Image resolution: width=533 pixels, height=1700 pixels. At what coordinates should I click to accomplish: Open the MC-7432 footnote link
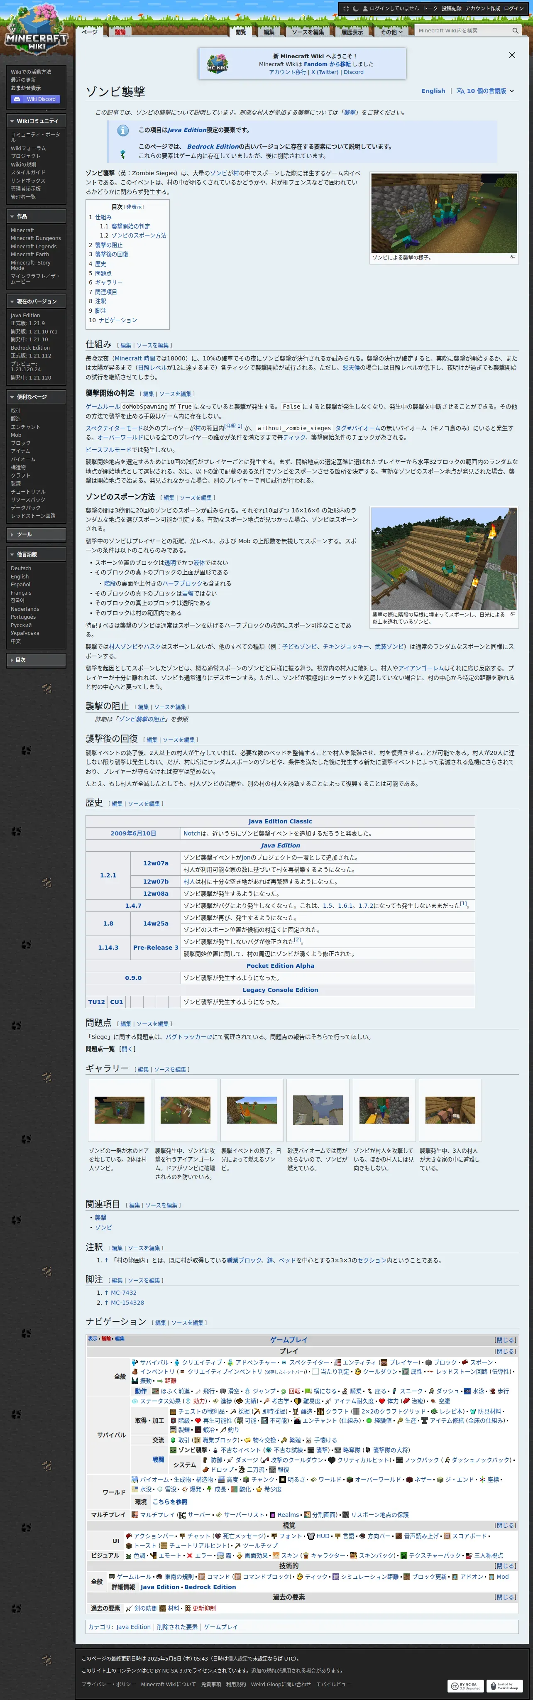pyautogui.click(x=124, y=1293)
